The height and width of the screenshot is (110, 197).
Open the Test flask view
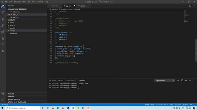click(3, 38)
